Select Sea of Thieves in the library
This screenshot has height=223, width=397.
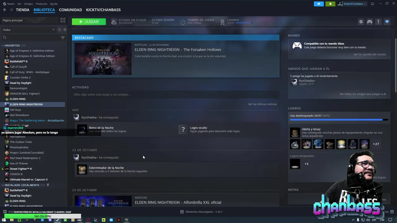click(19, 163)
